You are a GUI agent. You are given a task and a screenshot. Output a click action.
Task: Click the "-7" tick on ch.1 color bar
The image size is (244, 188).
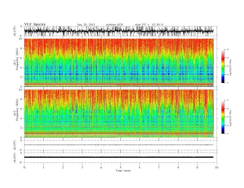[227, 83]
